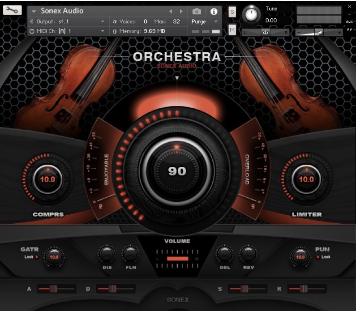356x311 pixels.
Task: Close the instrument with X
Action: (x=349, y=6)
